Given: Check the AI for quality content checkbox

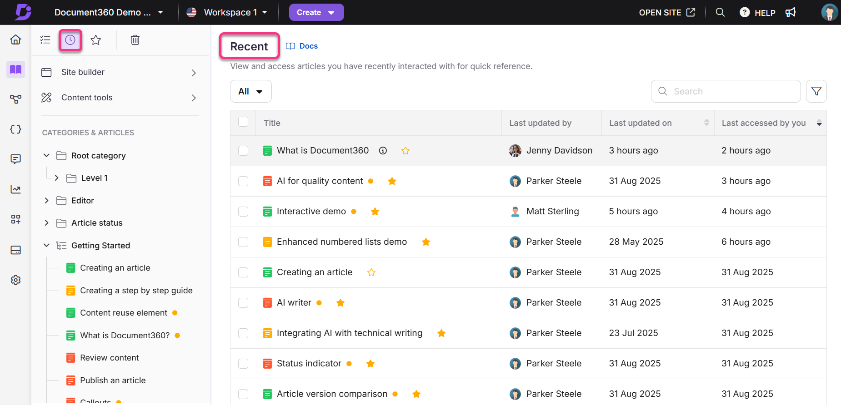Looking at the screenshot, I should 243,181.
